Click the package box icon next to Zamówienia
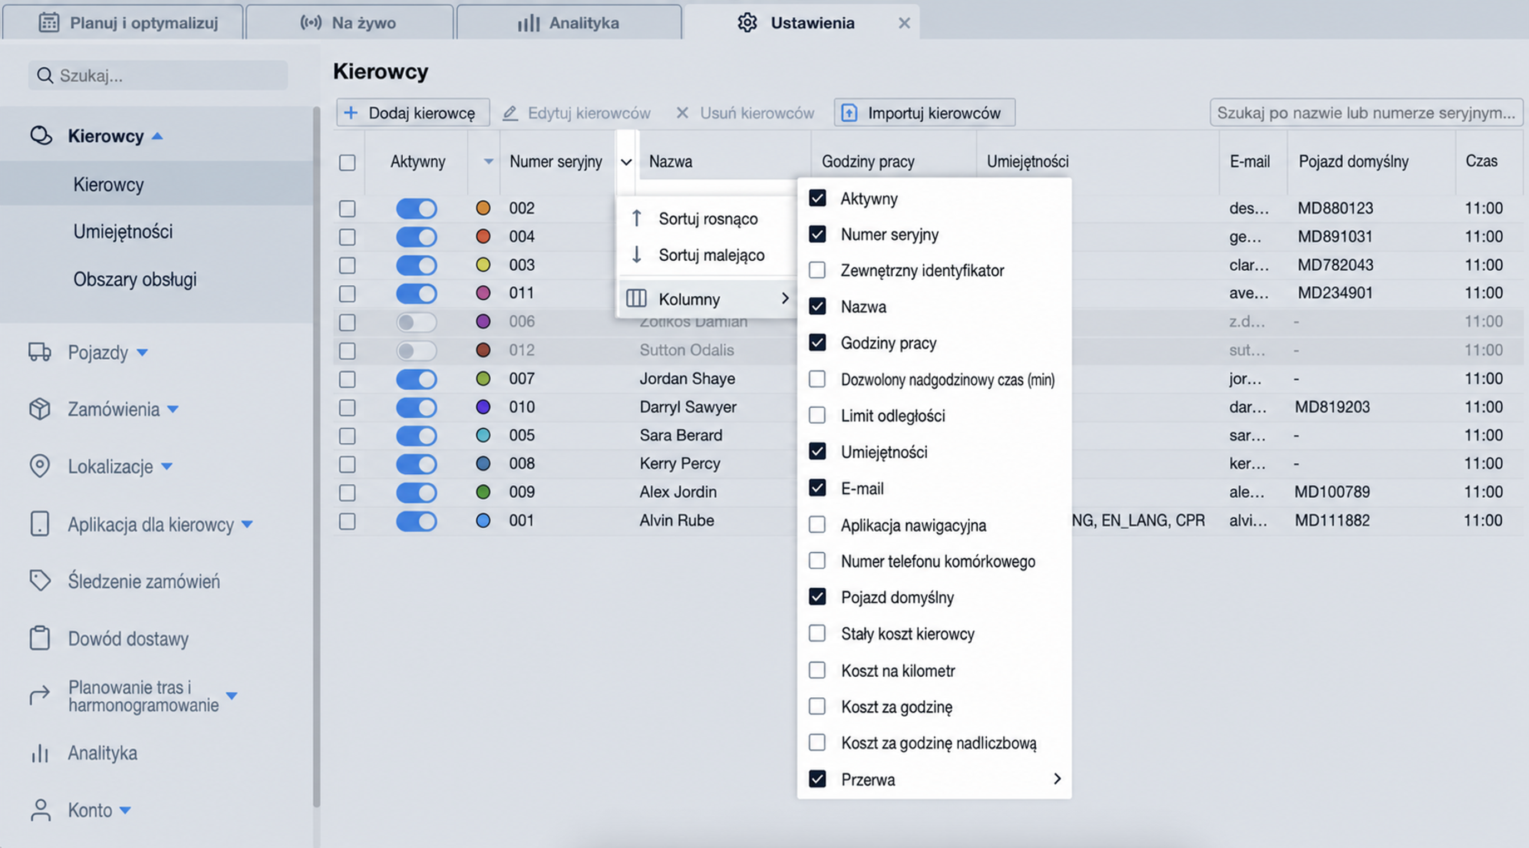This screenshot has width=1529, height=848. 39,409
